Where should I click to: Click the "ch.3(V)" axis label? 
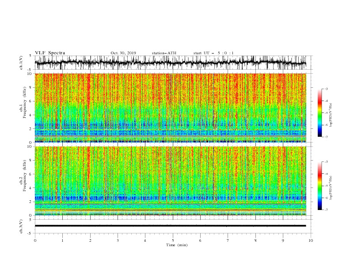coord(21,226)
